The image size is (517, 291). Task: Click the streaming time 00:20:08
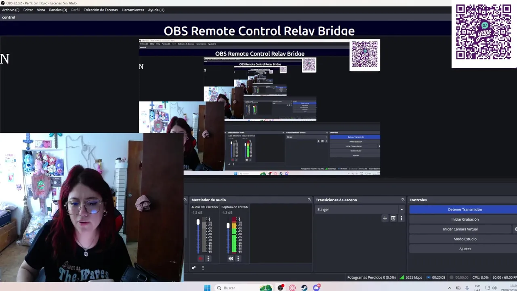[436, 277]
